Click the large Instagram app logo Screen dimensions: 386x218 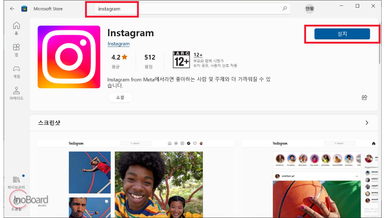(69, 57)
